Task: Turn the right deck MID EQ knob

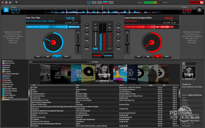Action: 118,31
